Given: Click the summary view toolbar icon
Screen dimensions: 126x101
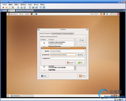Looking at the screenshot, I should [40, 7].
